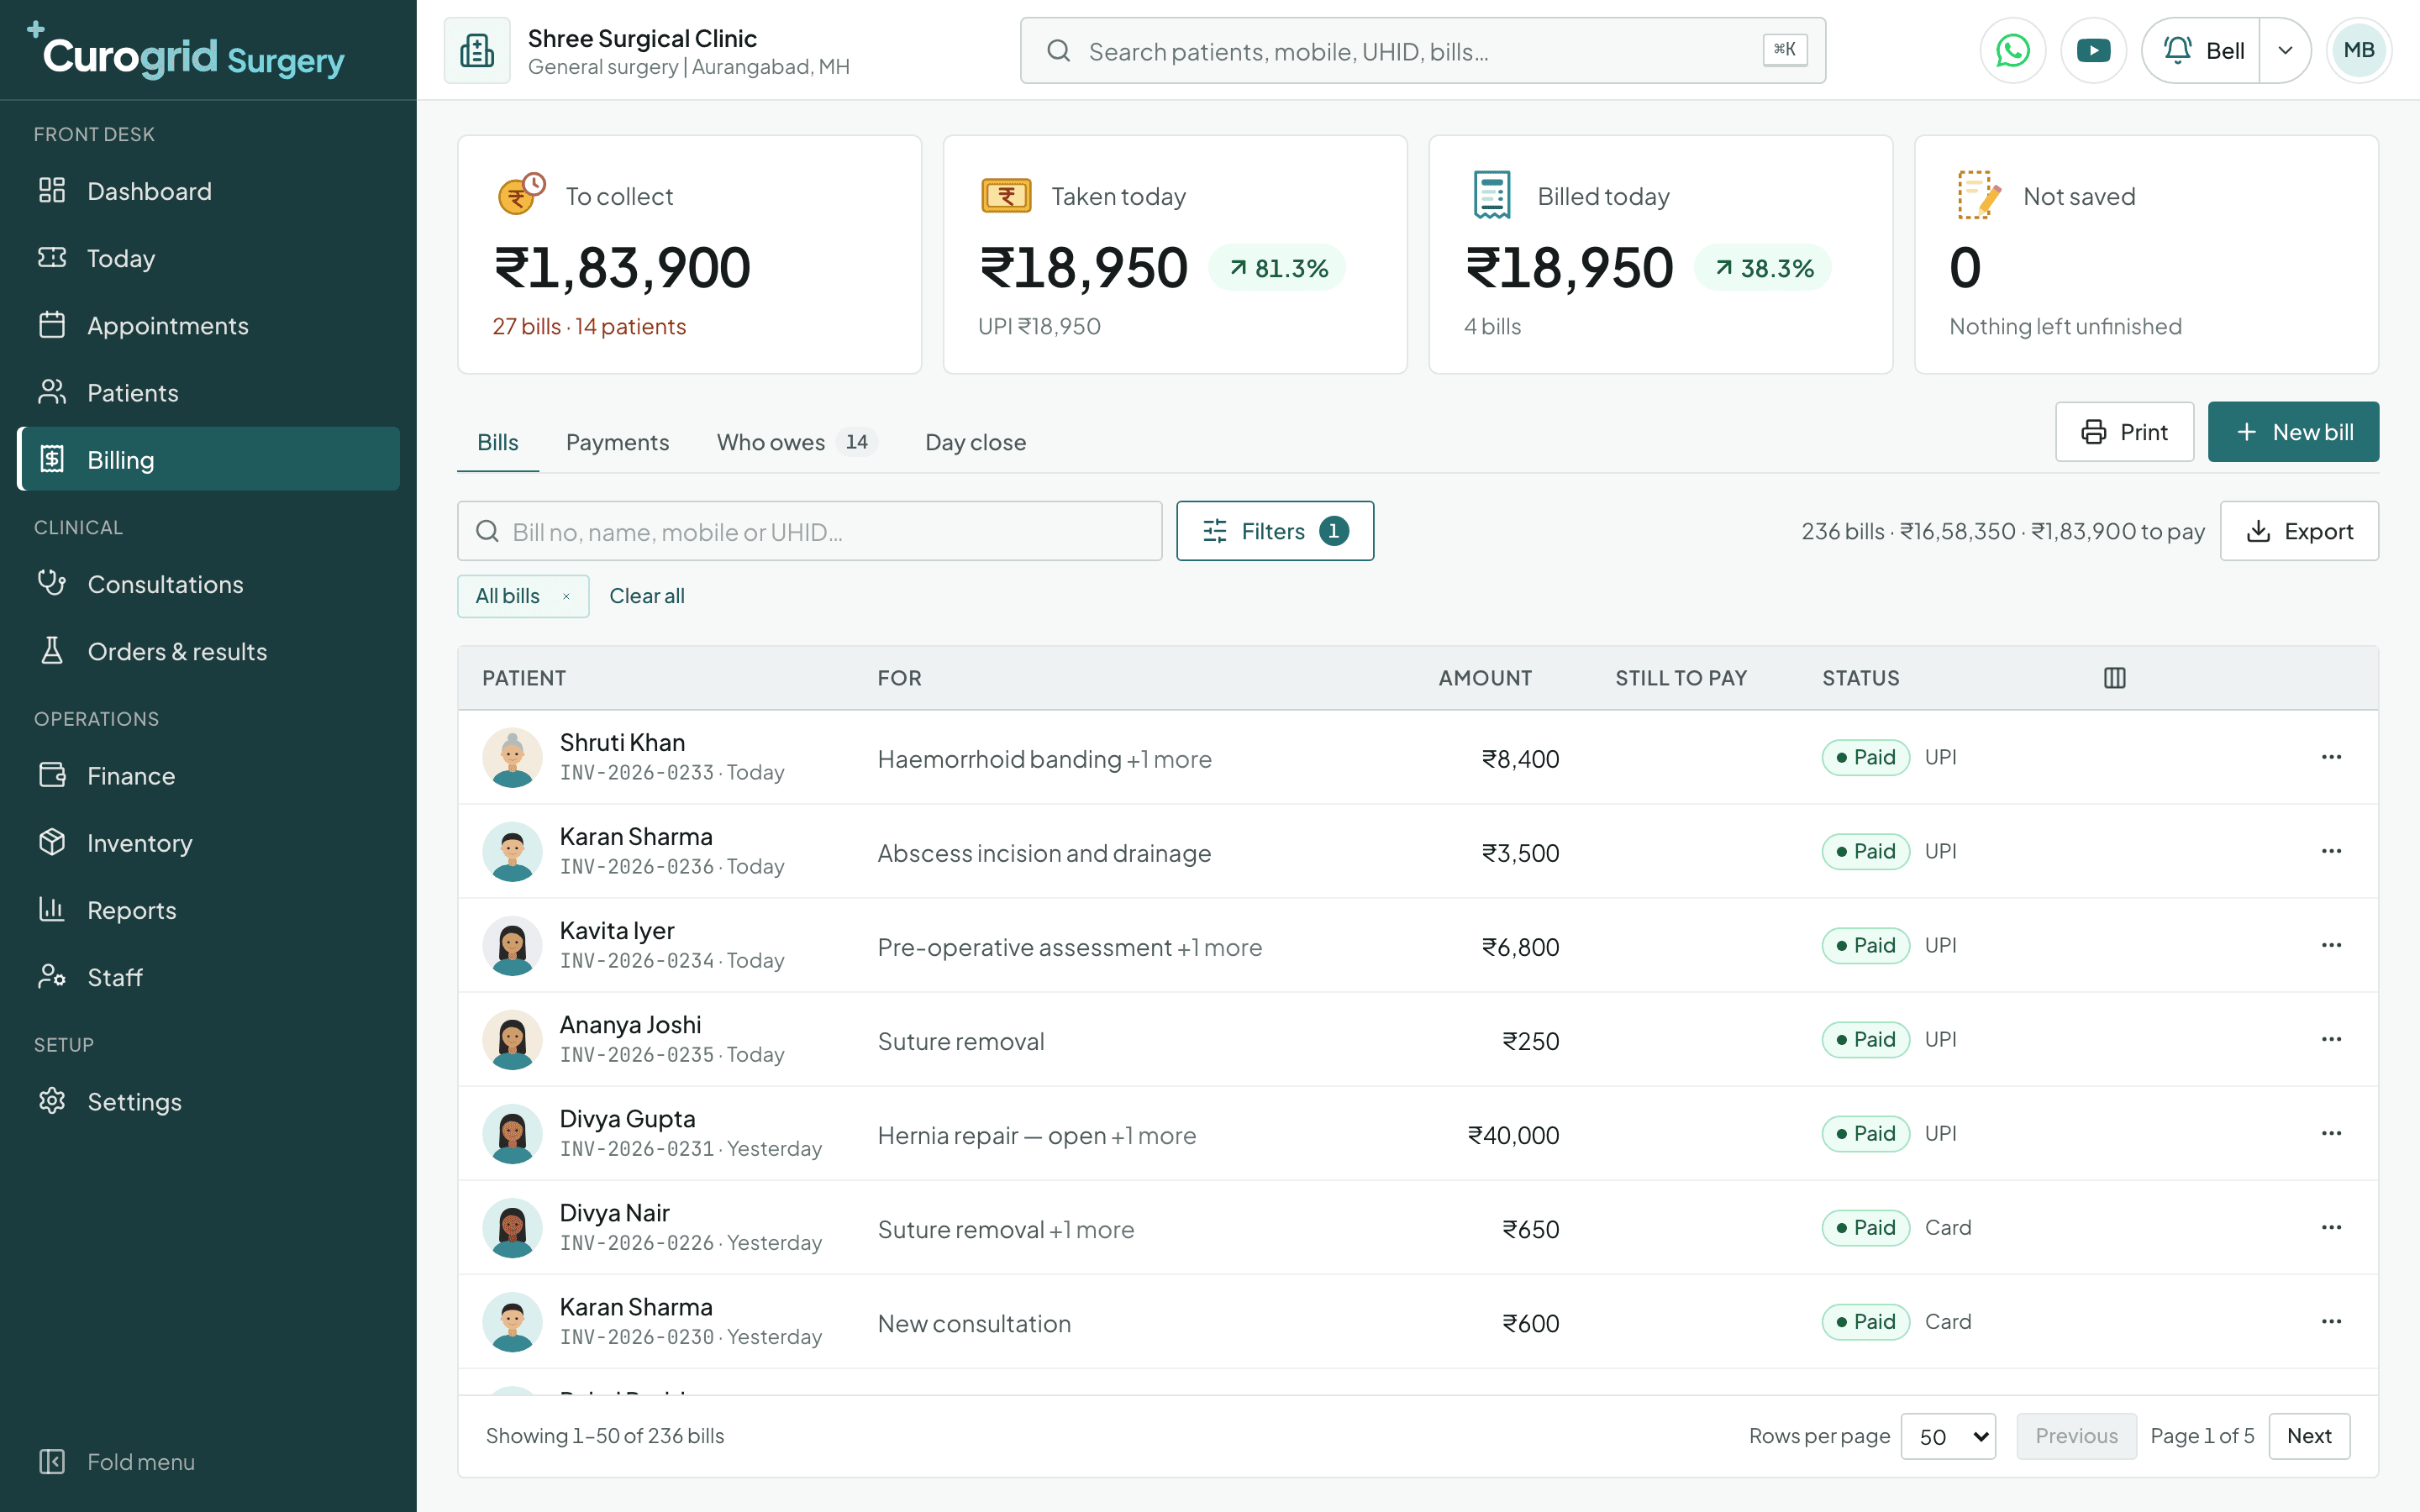
Task: Go to the Next page
Action: [2309, 1436]
